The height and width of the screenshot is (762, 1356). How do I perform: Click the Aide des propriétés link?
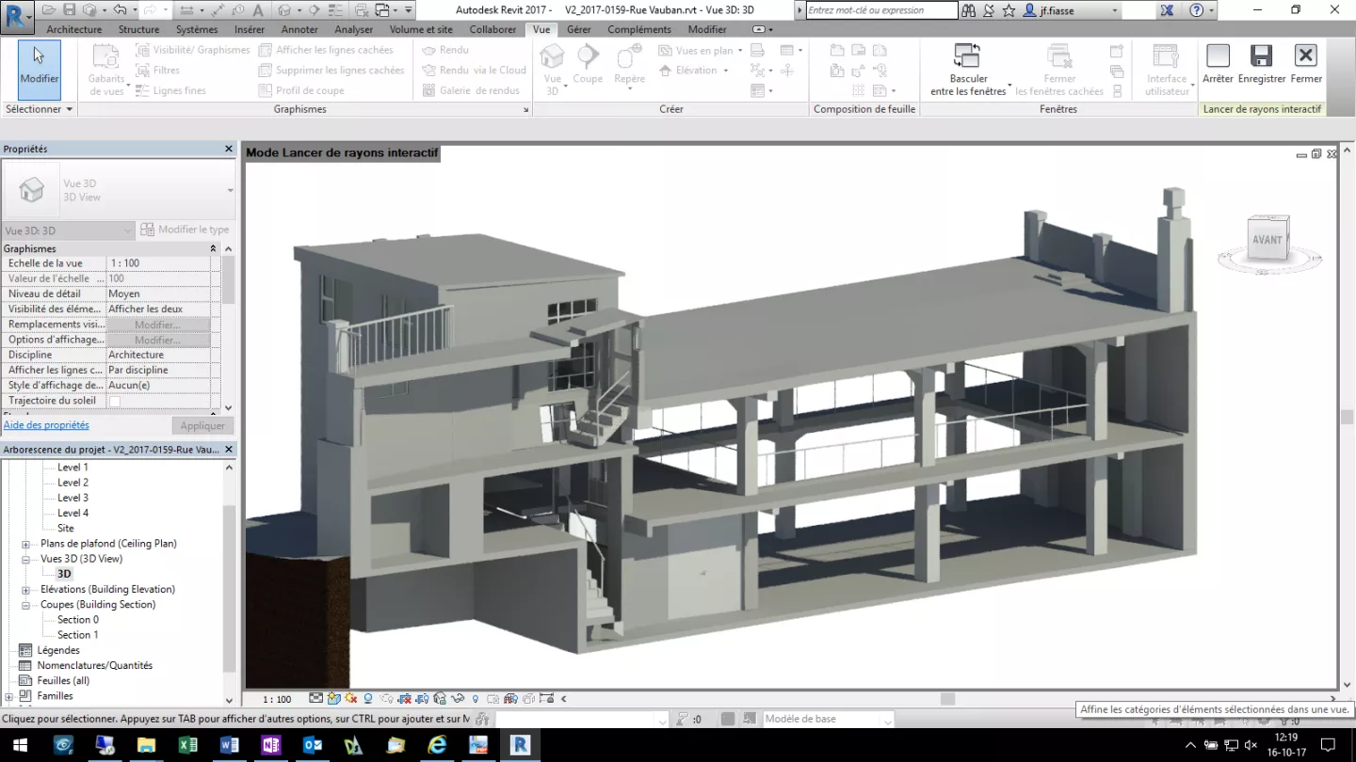[x=46, y=425]
